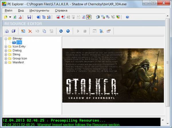
Task: Open the Вид menu
Action: 21,10
